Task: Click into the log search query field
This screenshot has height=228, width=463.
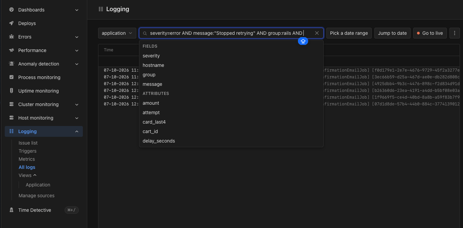Action: (231, 33)
